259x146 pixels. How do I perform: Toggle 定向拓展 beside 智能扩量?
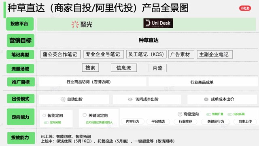click(230, 114)
